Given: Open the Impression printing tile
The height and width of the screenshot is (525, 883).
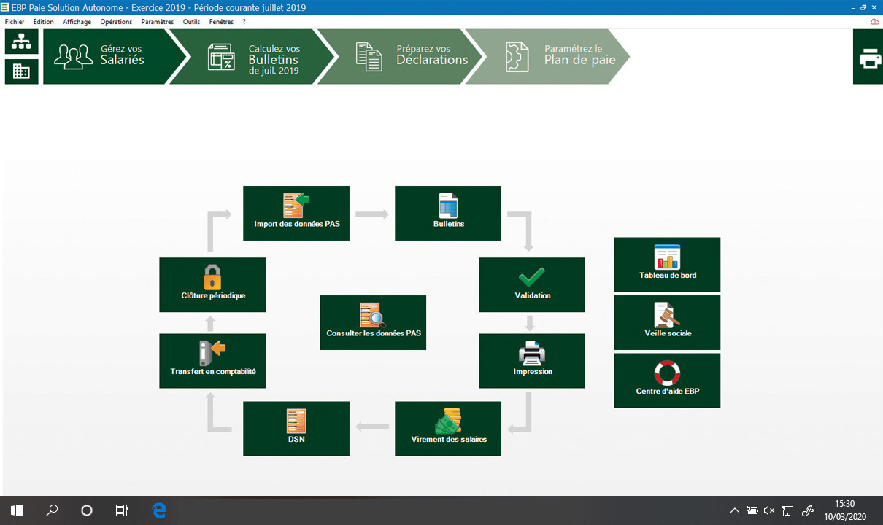Looking at the screenshot, I should [x=531, y=361].
